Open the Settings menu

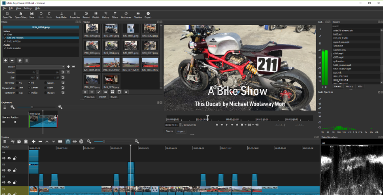click(x=28, y=8)
